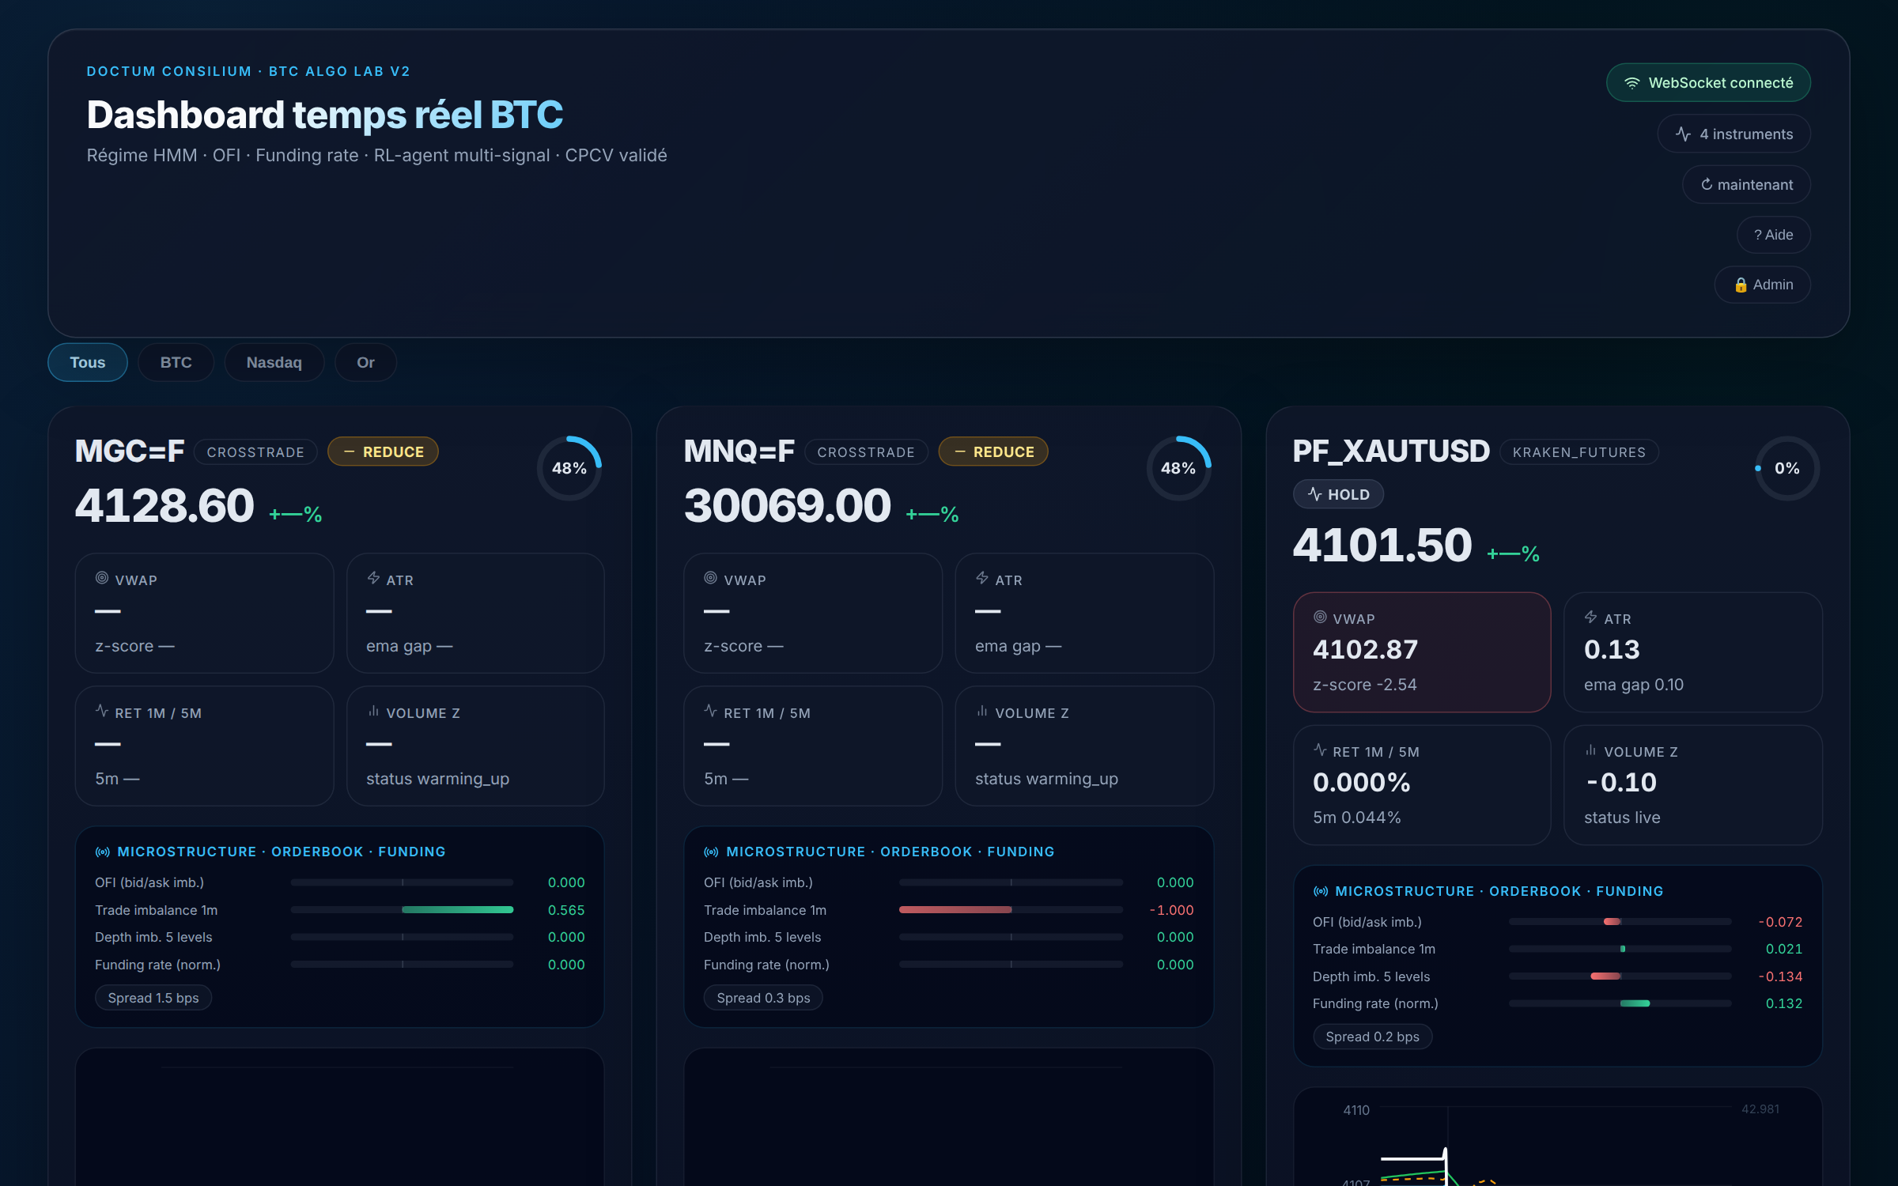Click the status live text
This screenshot has width=1898, height=1186.
[1622, 818]
